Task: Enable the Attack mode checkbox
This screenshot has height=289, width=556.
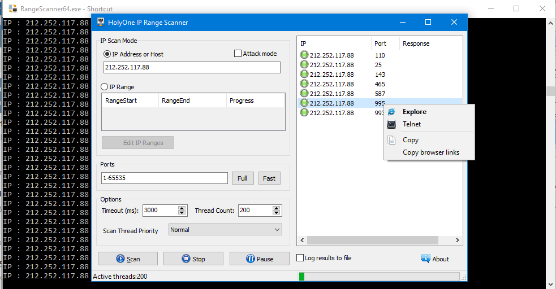Action: pyautogui.click(x=238, y=54)
